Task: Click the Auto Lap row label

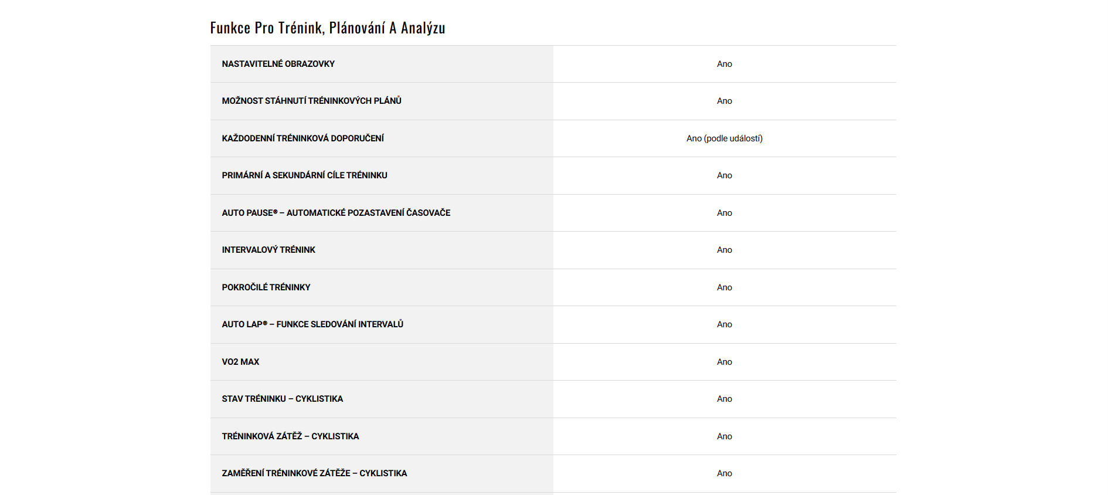Action: 312,324
